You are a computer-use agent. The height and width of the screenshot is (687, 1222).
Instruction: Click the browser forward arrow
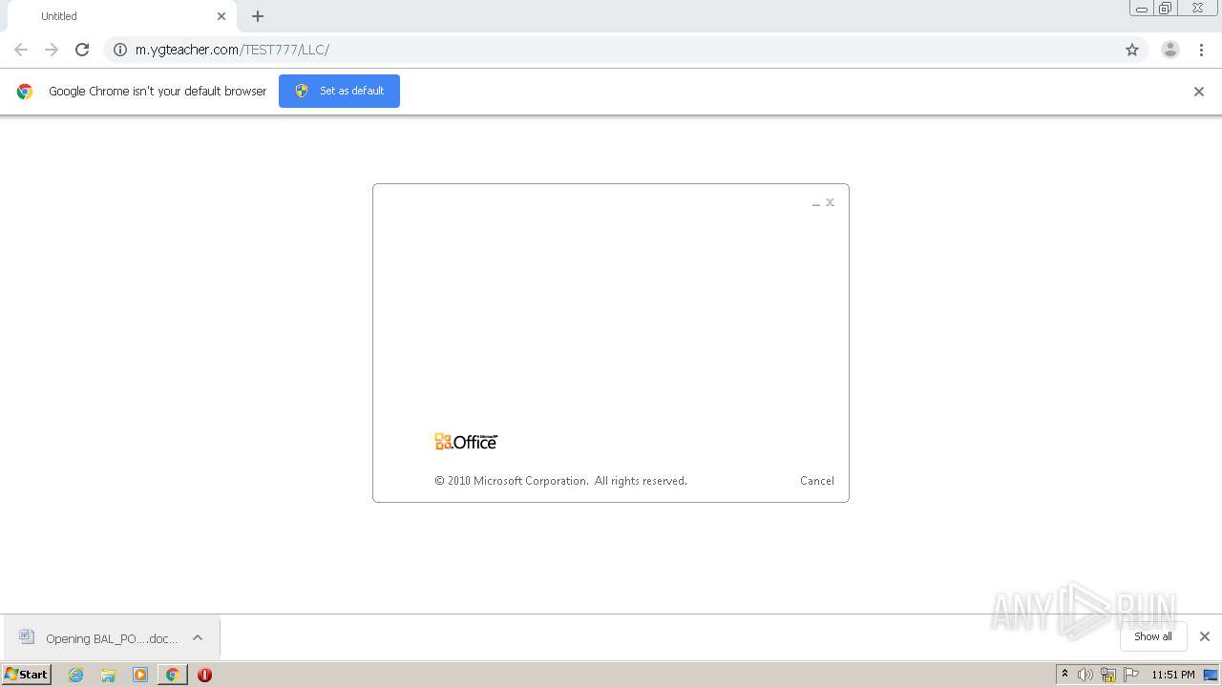52,50
